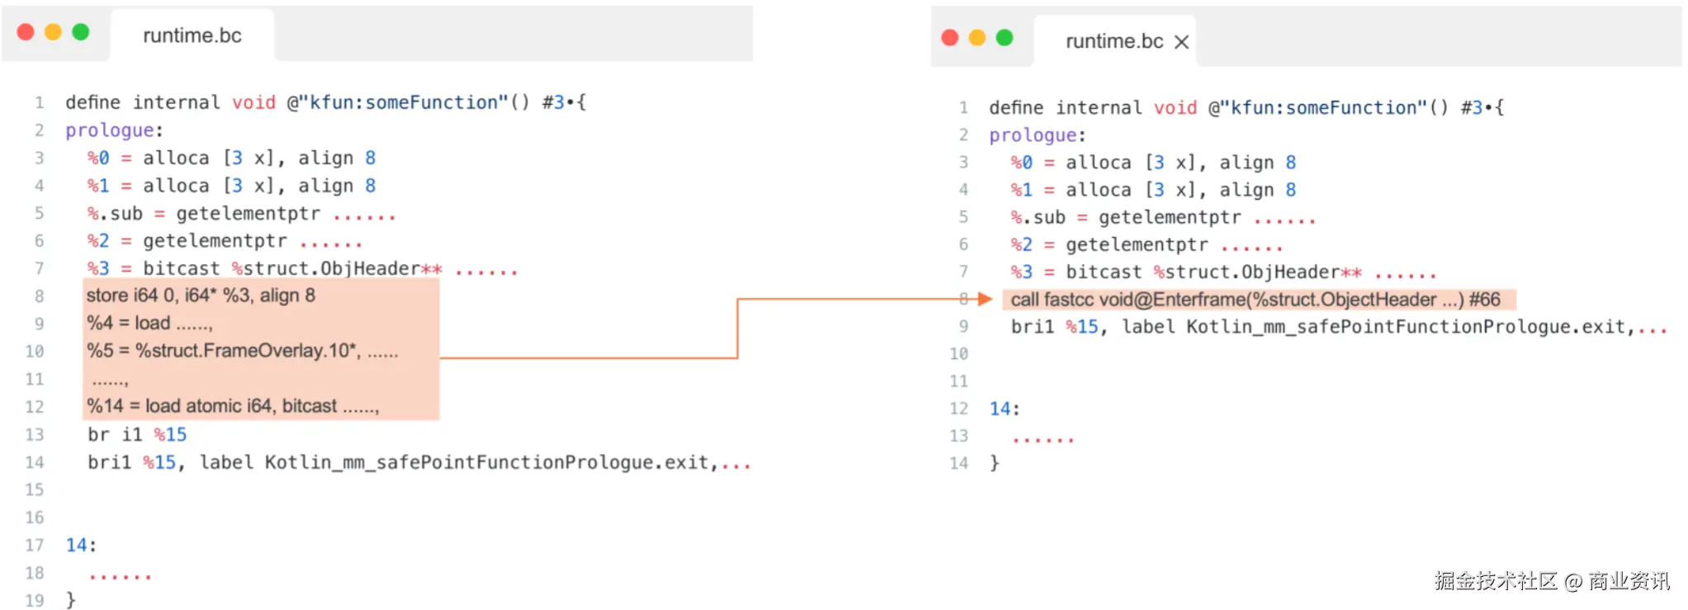Click '%5 = %struct.FrameOverlay.10*' line
Viewport: 1688px width, 610px height.
pos(242,351)
